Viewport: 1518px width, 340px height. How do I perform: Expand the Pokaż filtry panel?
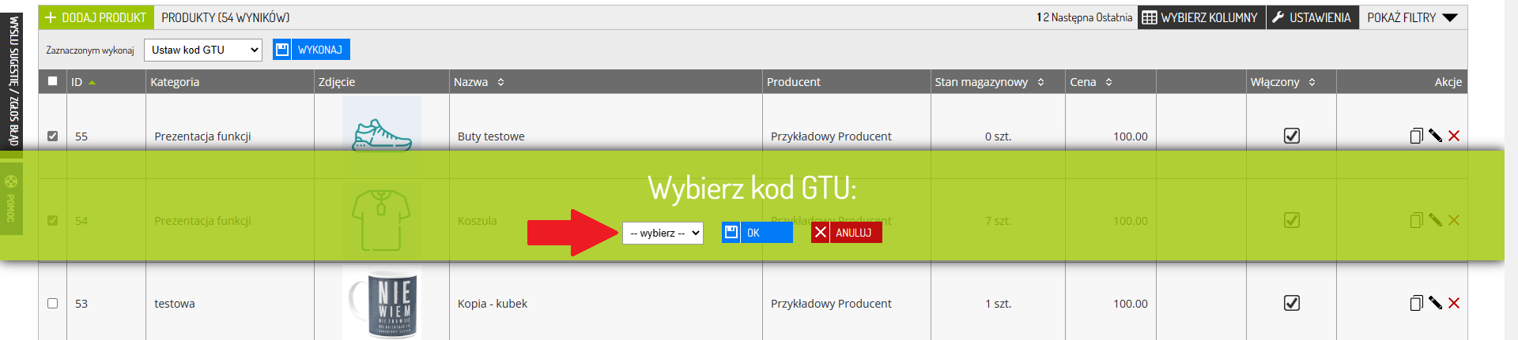pyautogui.click(x=1412, y=17)
